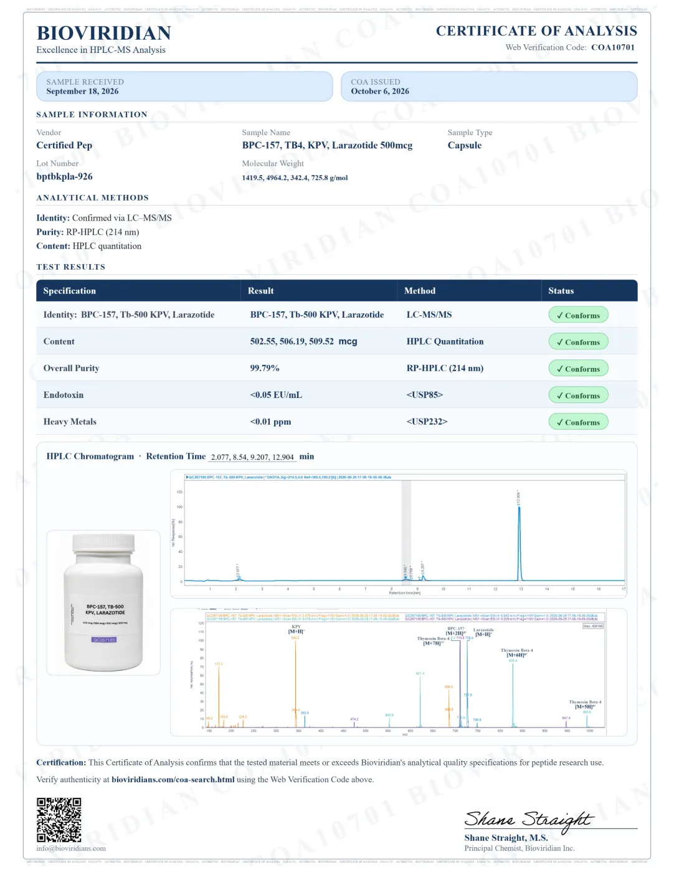Click the HPLC chromatogram plot

coord(399,534)
